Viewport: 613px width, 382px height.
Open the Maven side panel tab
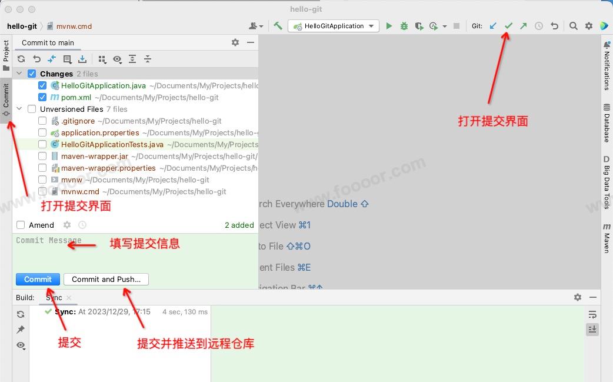pos(606,237)
